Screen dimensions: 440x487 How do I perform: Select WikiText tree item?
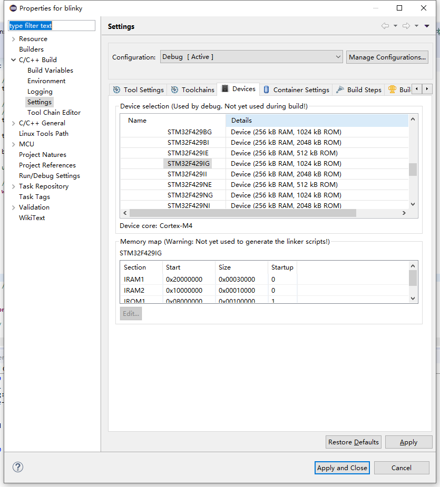point(32,218)
